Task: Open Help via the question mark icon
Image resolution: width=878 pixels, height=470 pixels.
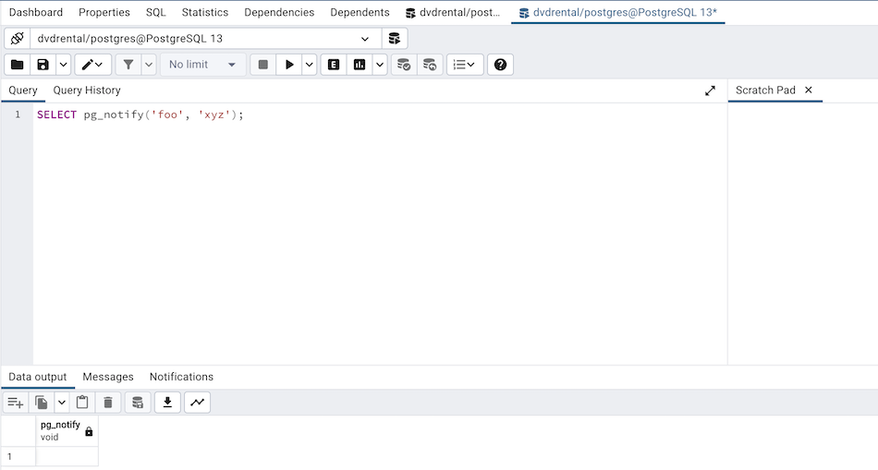Action: tap(500, 65)
